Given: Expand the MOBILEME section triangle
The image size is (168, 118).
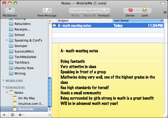Looking at the screenshot, I should tap(3, 80).
